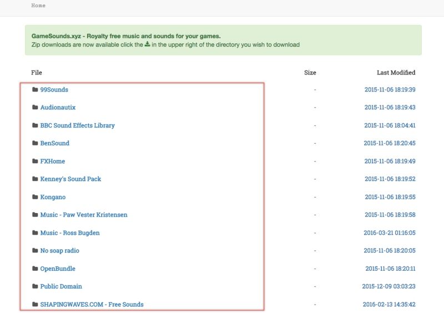
Task: Click the date 2016-03-21 01:16:05
Action: click(390, 233)
